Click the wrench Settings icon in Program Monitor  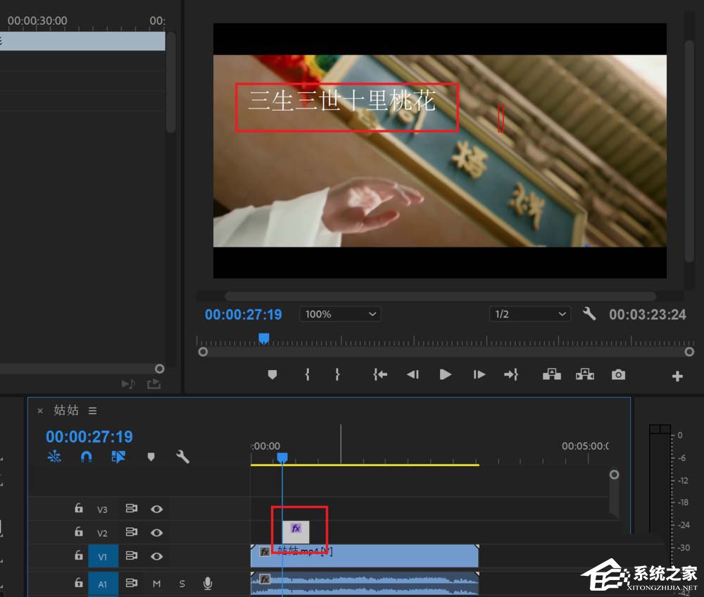(x=589, y=314)
